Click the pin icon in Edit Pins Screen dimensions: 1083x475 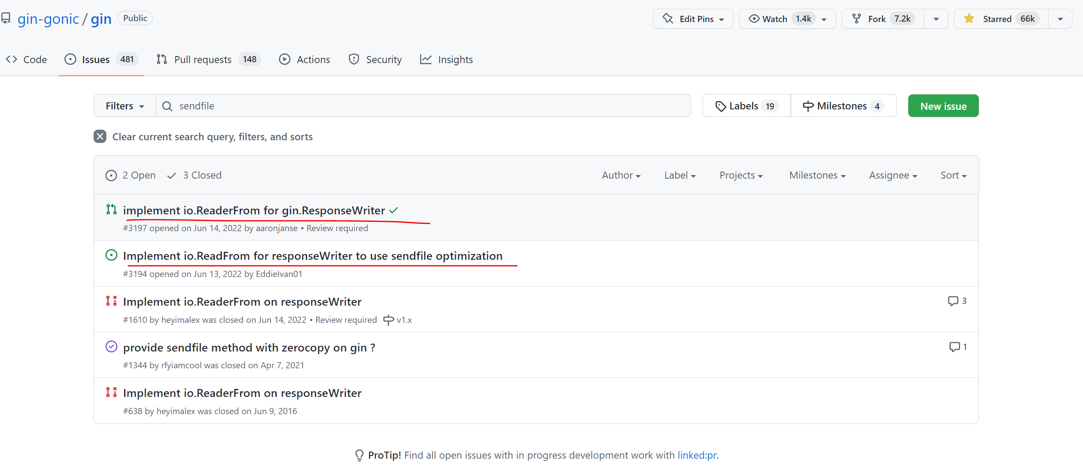coord(668,19)
